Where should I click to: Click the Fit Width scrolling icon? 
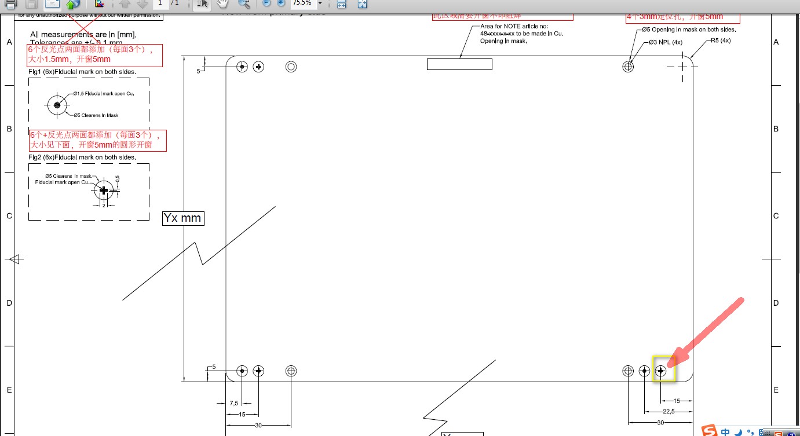[x=342, y=3]
